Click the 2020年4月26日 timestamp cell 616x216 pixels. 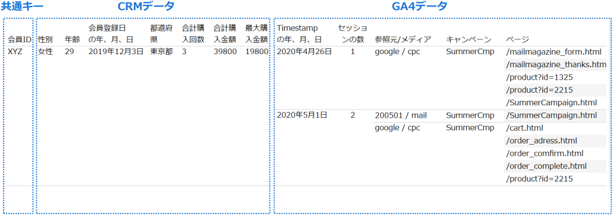tap(304, 51)
